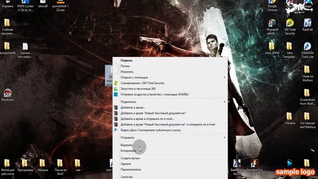Open Свойства from the context menu
The height and width of the screenshot is (179, 318).
tap(170, 177)
